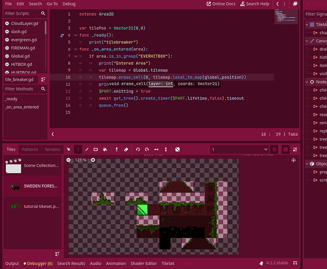
Task: Open the Edit menu
Action: click(20, 4)
